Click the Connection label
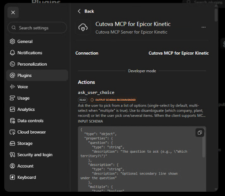225x196 pixels. 87,53
